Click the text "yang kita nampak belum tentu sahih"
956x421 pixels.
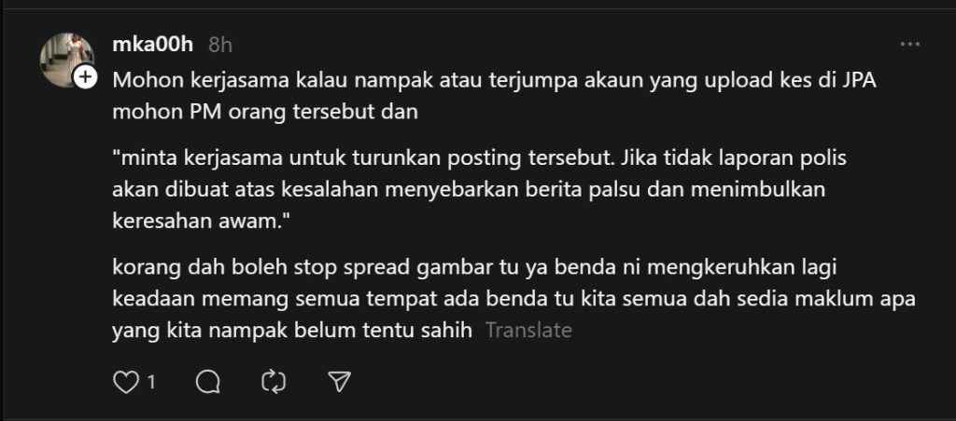click(292, 331)
